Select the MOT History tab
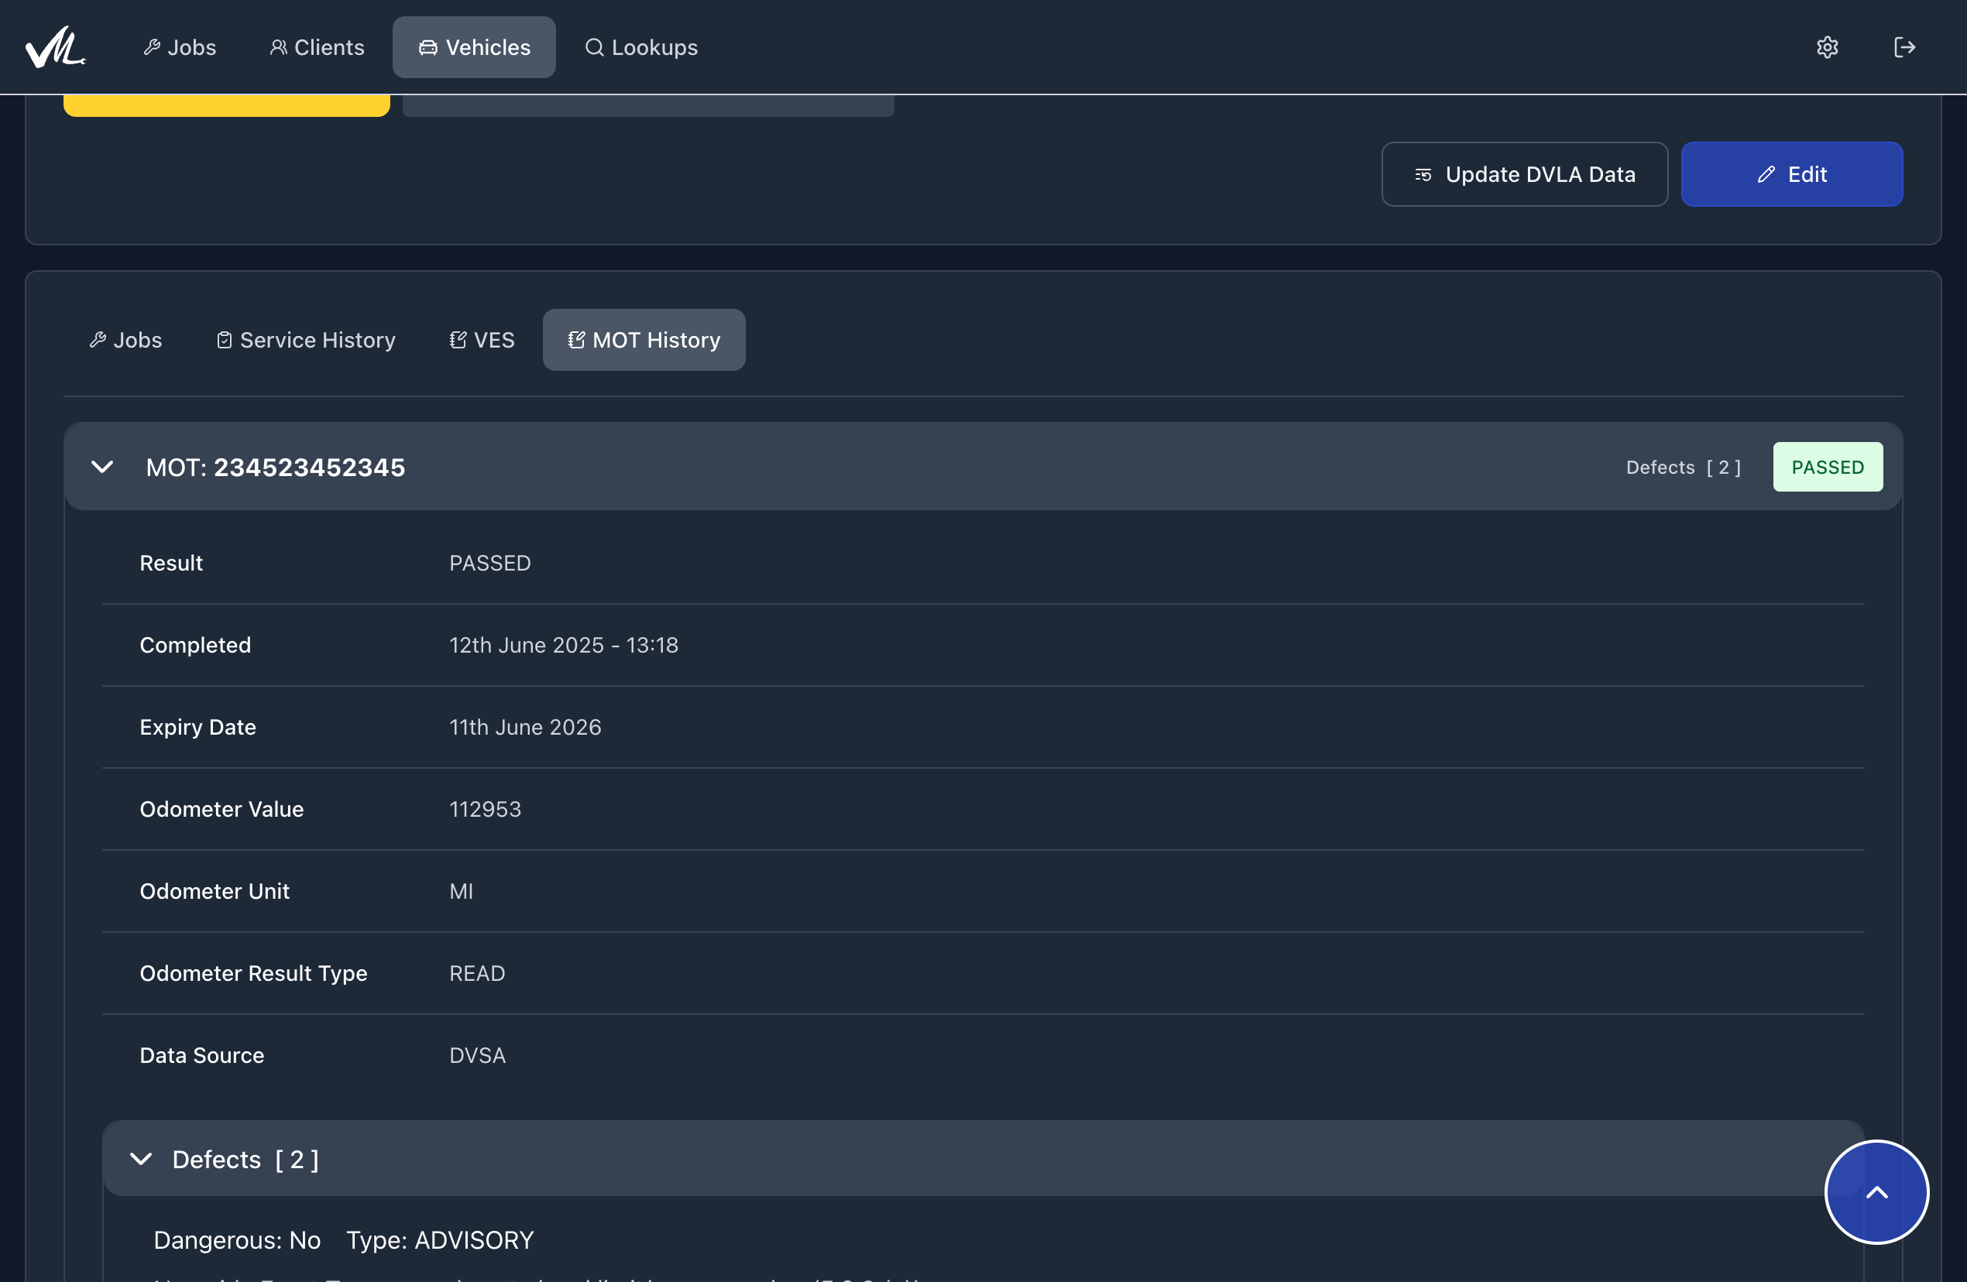1967x1282 pixels. (x=644, y=341)
